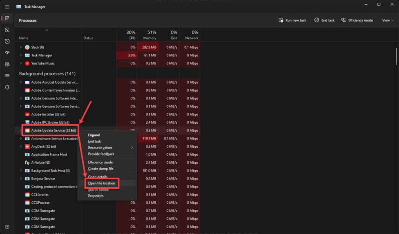Screen dimensions: 399x234
Task: Open the Users page icon
Action: tap(7, 64)
